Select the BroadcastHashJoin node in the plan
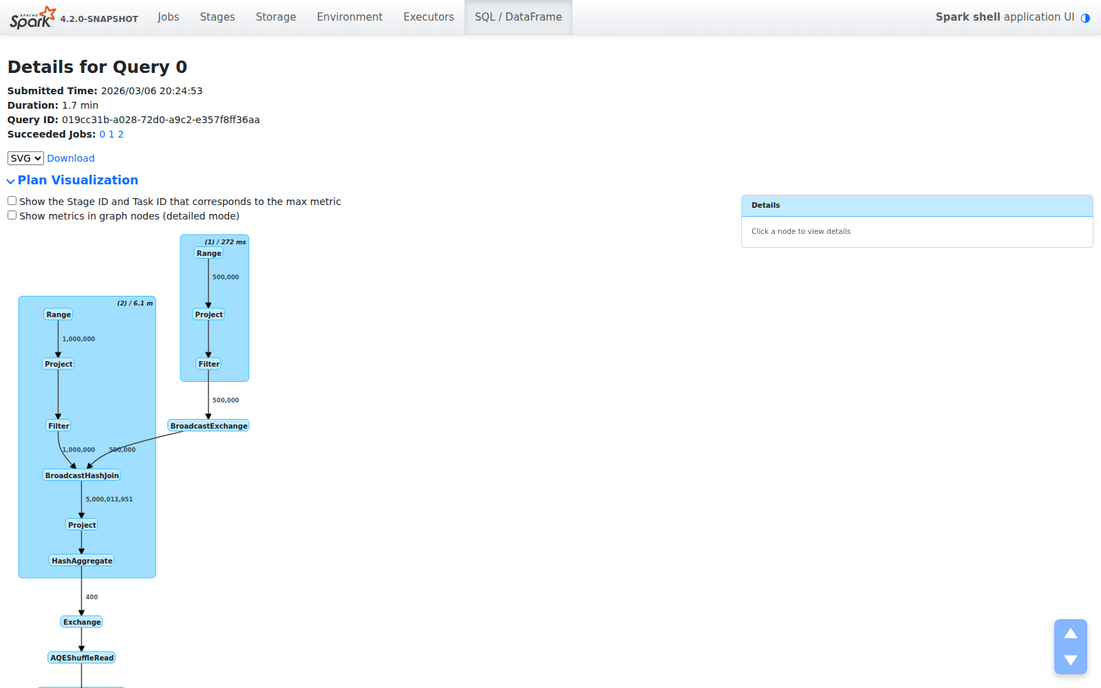This screenshot has width=1101, height=688. (x=81, y=475)
